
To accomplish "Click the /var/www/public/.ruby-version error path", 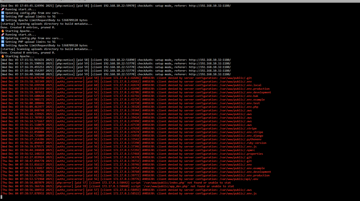I will tap(243, 143).
